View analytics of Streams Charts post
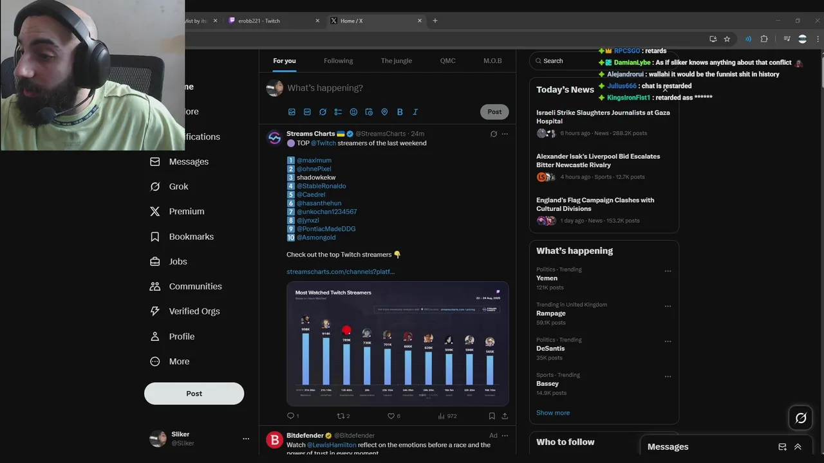The image size is (824, 463). 447,416
